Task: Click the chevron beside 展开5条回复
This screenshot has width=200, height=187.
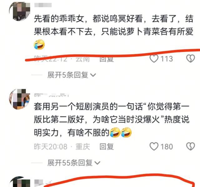Action: point(93,75)
